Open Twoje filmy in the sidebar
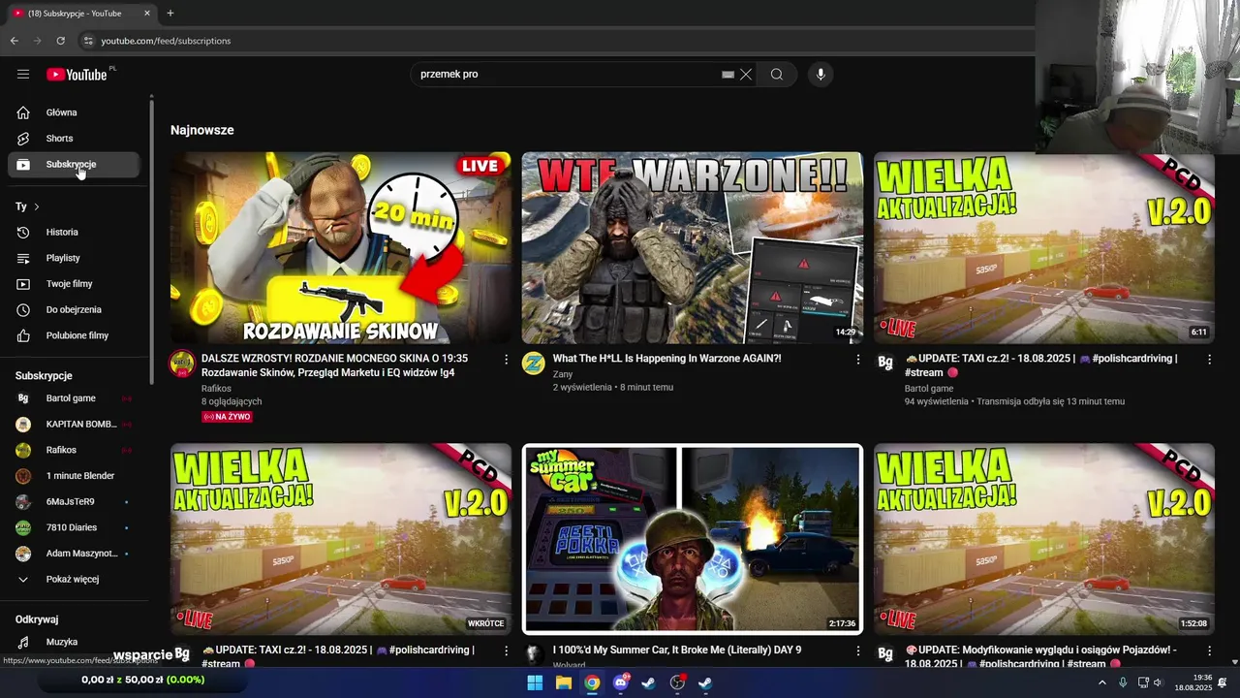The width and height of the screenshot is (1240, 698). (x=74, y=284)
